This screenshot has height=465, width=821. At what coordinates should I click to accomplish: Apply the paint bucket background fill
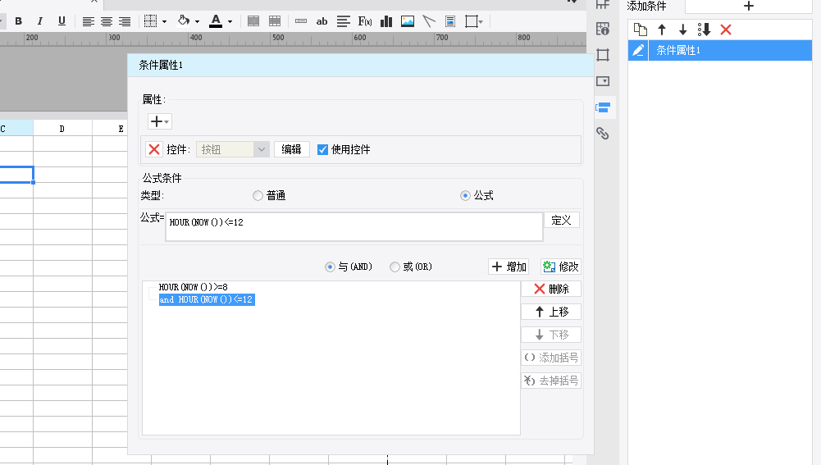coord(183,21)
